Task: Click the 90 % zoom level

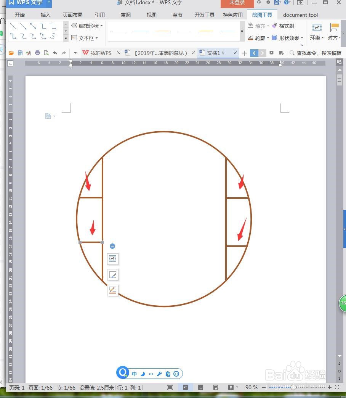Action: [251, 387]
